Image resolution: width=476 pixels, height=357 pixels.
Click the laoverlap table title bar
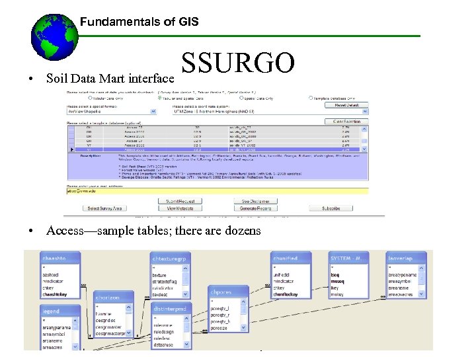pyautogui.click(x=406, y=258)
